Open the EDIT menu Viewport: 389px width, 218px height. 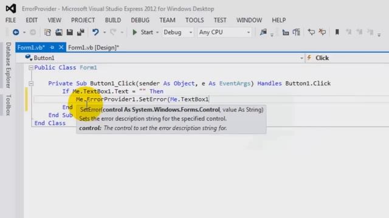[x=32, y=20]
